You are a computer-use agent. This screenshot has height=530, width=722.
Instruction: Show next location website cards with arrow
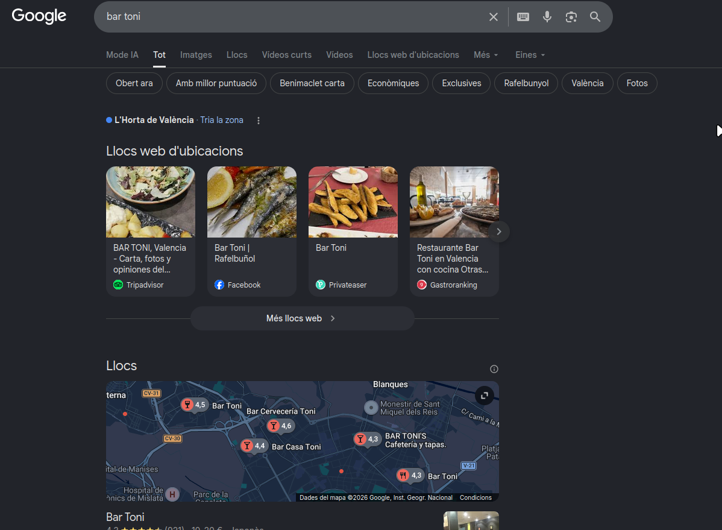(x=498, y=232)
